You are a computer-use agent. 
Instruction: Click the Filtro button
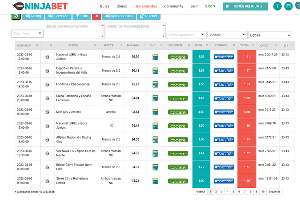tap(82, 16)
